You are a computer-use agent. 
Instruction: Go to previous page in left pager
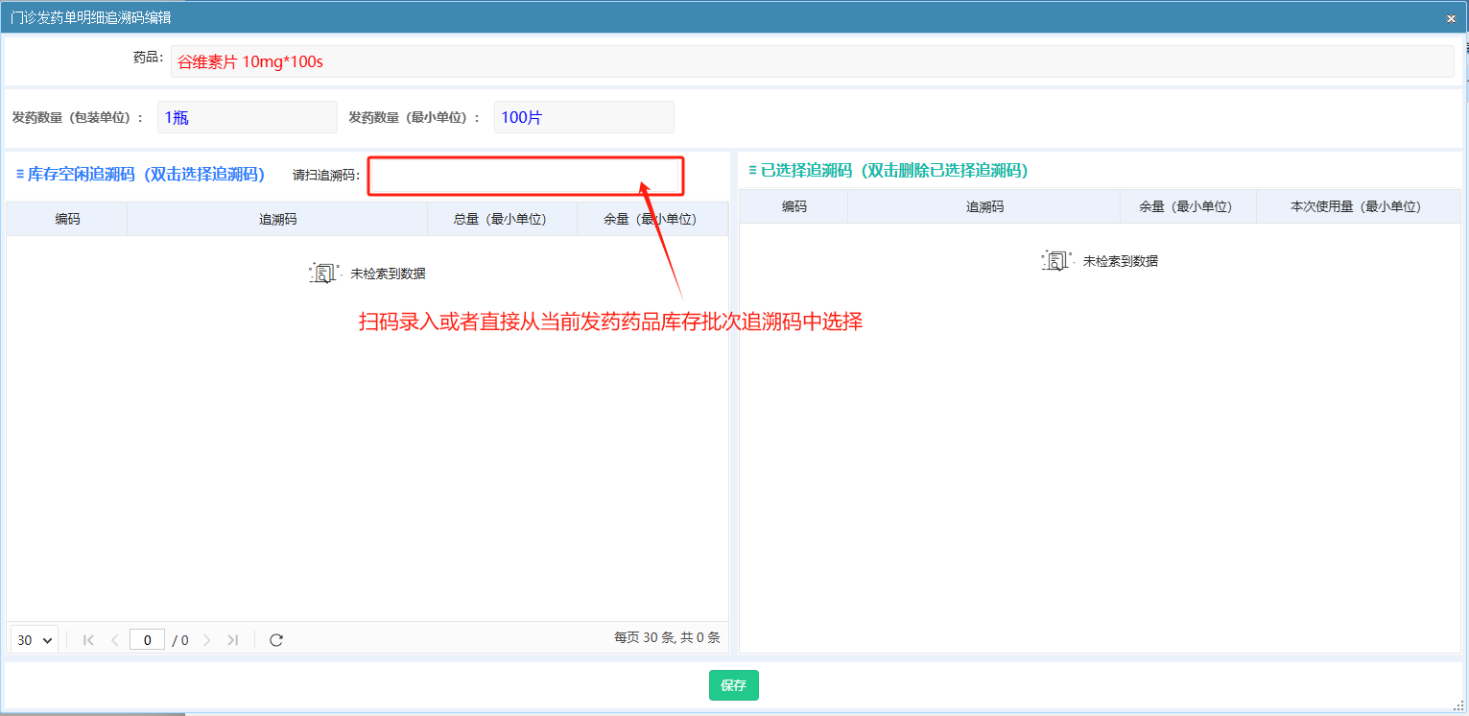115,640
